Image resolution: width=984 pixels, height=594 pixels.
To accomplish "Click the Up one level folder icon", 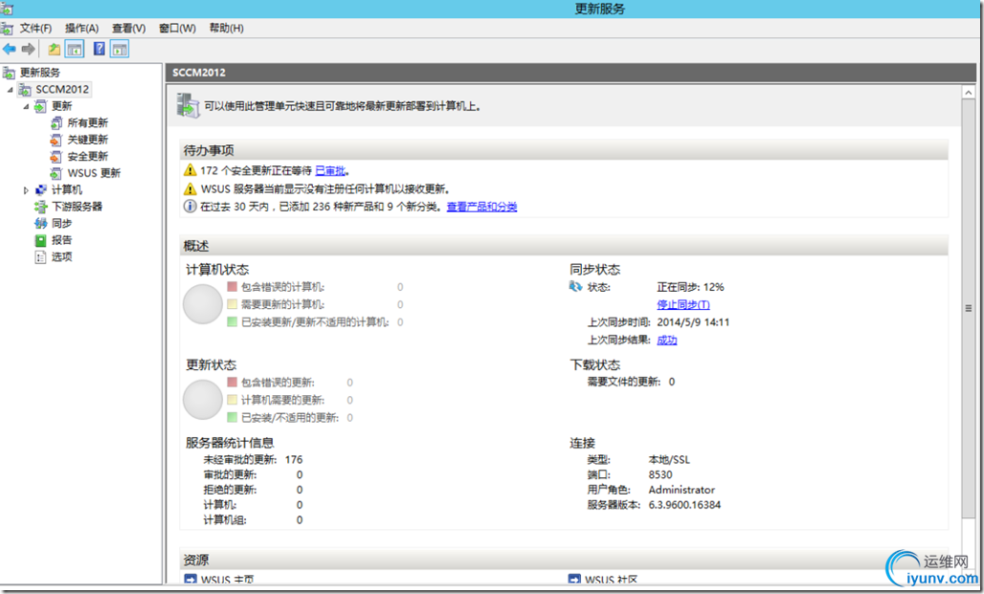I will click(x=55, y=49).
